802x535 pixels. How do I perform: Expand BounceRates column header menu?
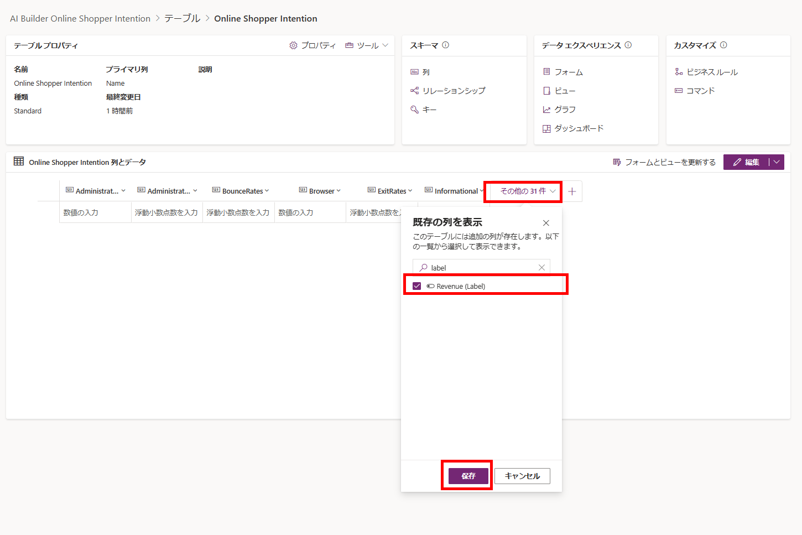pos(267,191)
